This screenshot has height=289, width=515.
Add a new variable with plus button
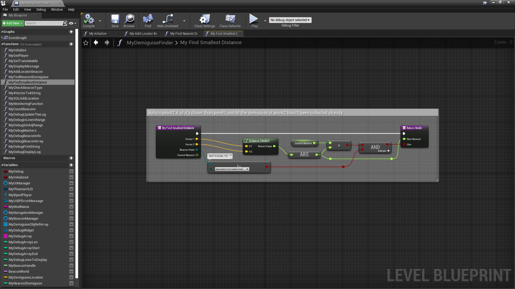point(71,165)
